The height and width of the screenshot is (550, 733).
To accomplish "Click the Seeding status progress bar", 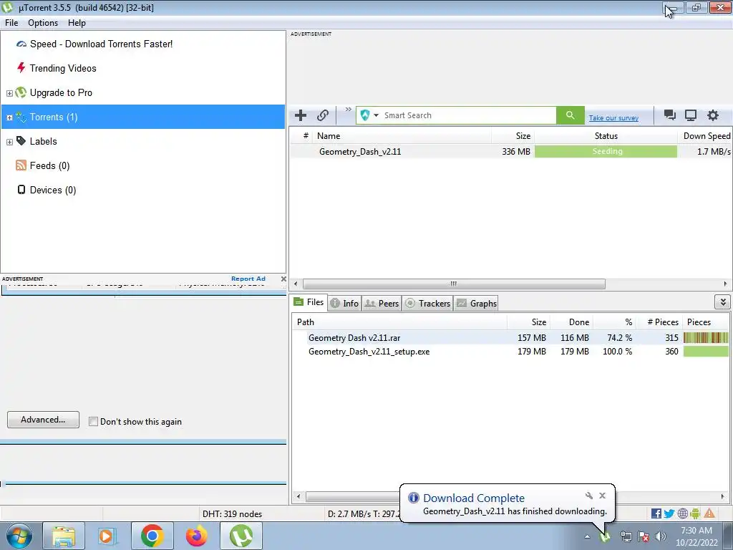I will 606,152.
